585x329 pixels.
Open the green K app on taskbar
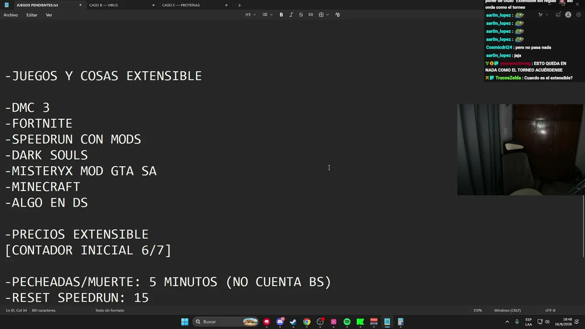pos(360,322)
